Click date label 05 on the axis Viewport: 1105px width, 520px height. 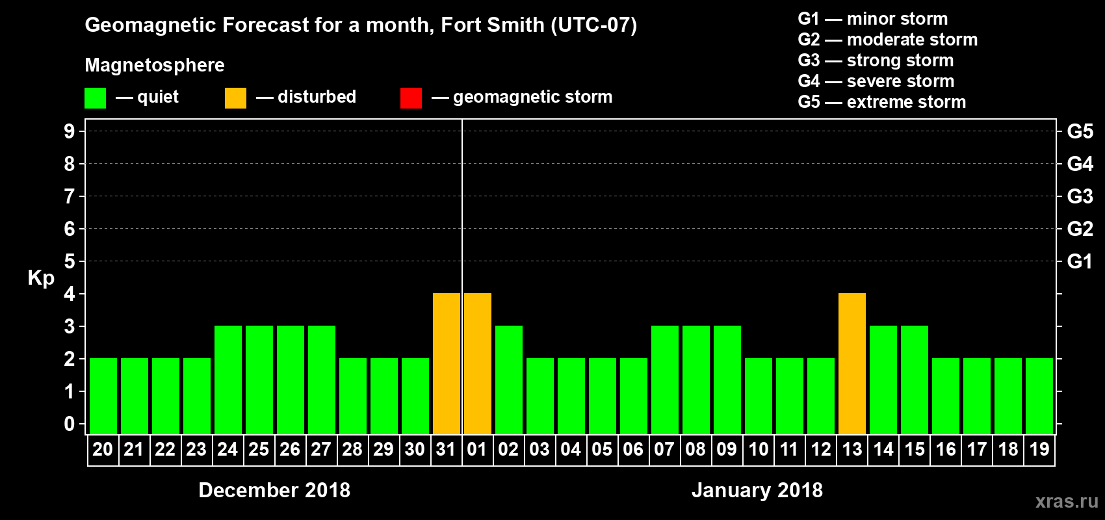coord(602,450)
